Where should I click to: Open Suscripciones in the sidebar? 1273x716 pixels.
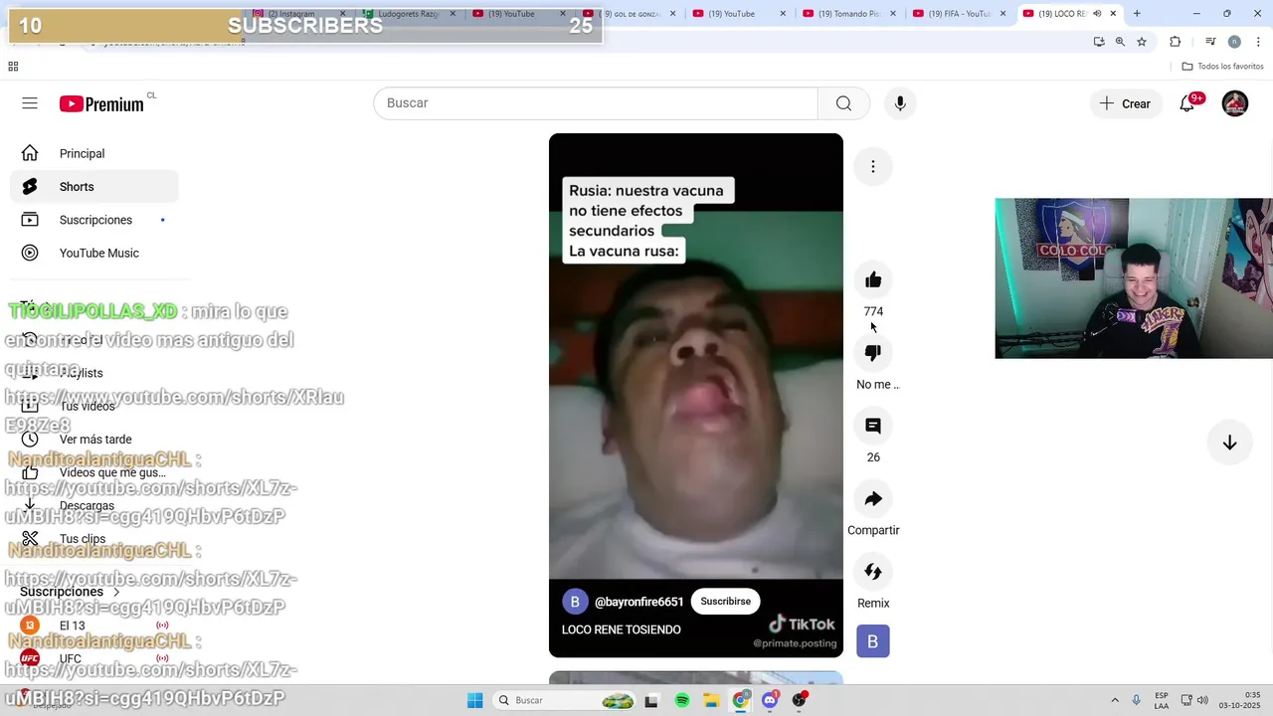(x=94, y=220)
